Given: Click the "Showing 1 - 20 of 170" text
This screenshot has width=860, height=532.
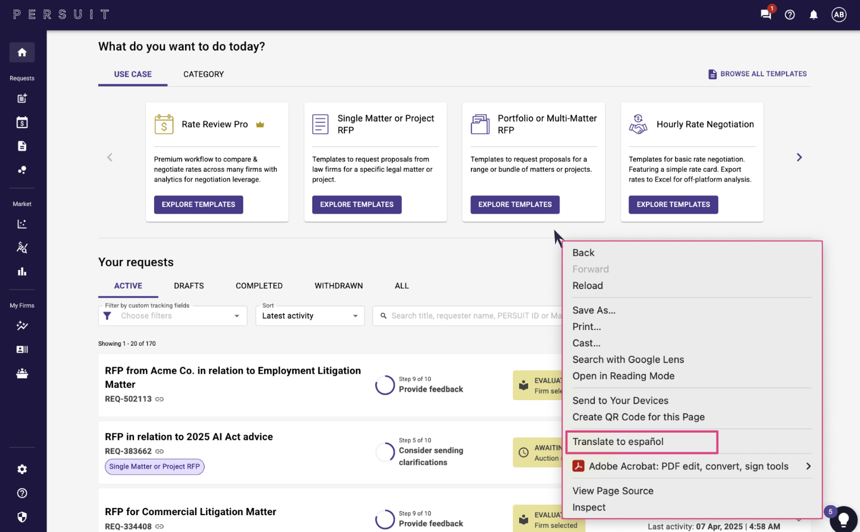Looking at the screenshot, I should [127, 343].
